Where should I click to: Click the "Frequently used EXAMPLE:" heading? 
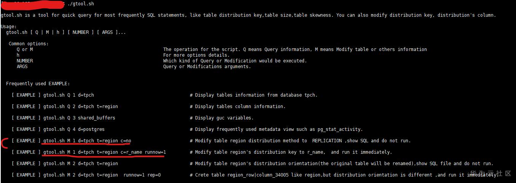pos(38,84)
